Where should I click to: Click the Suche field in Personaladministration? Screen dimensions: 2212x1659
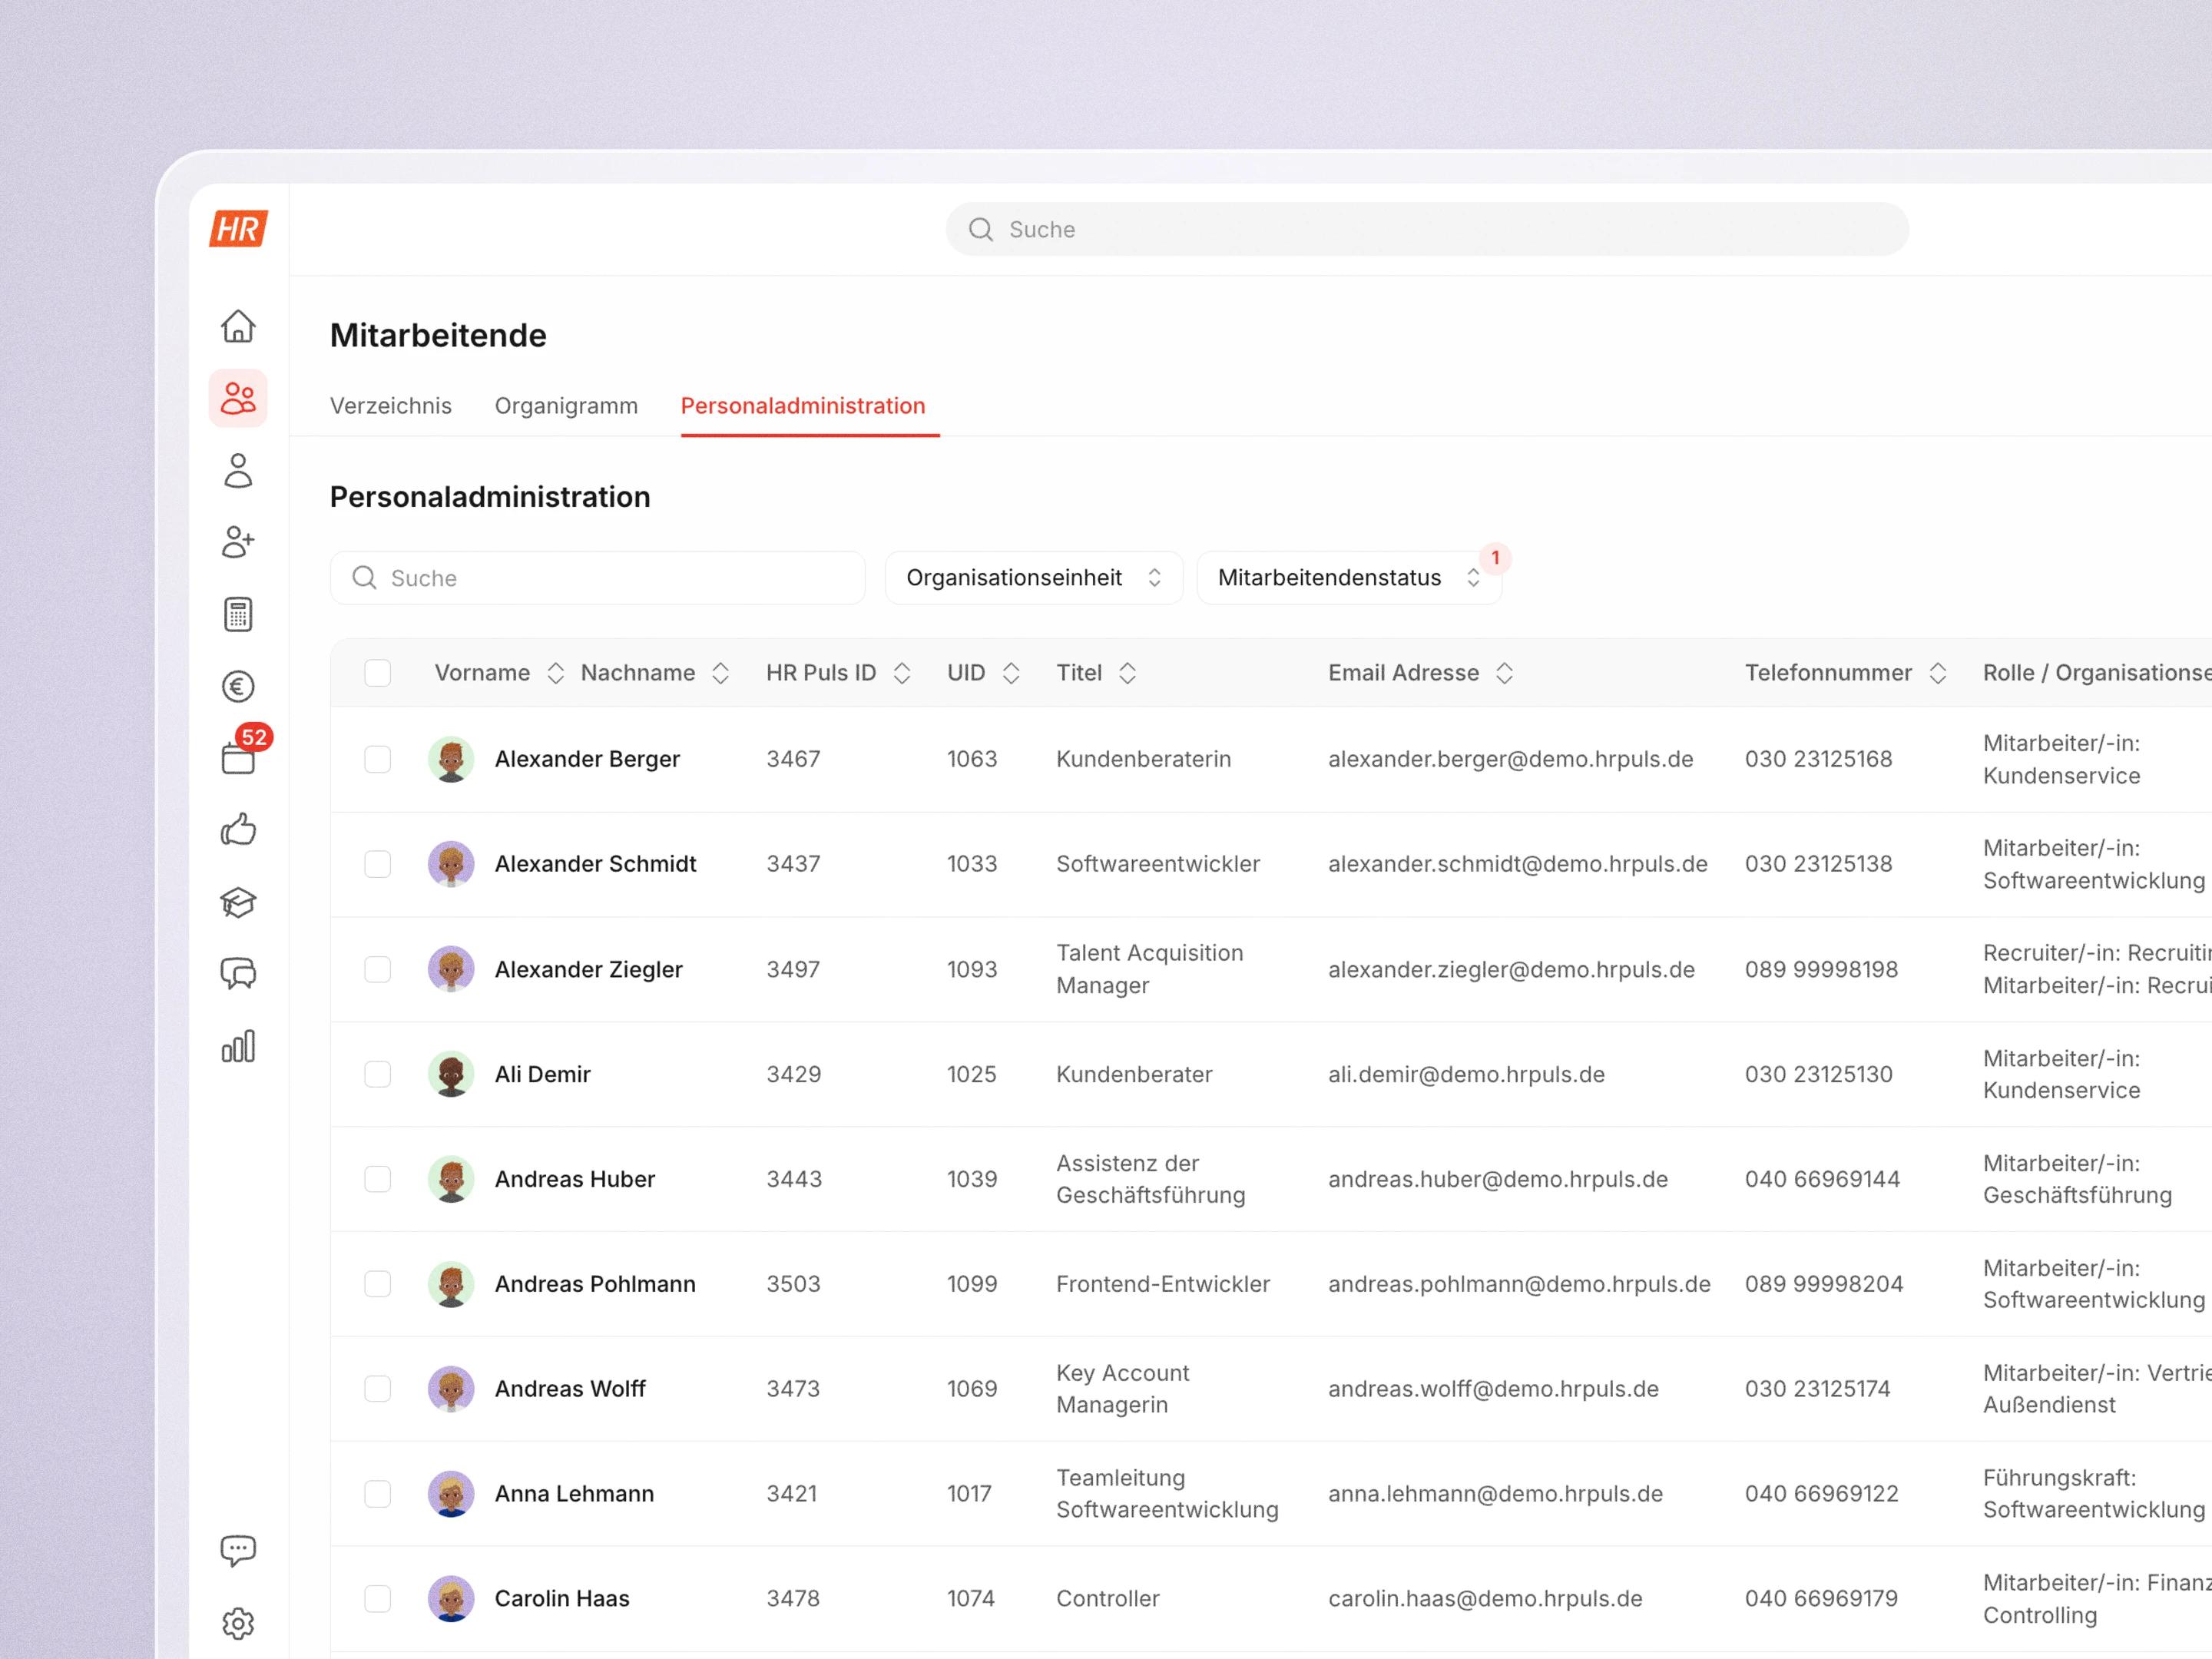coord(597,578)
